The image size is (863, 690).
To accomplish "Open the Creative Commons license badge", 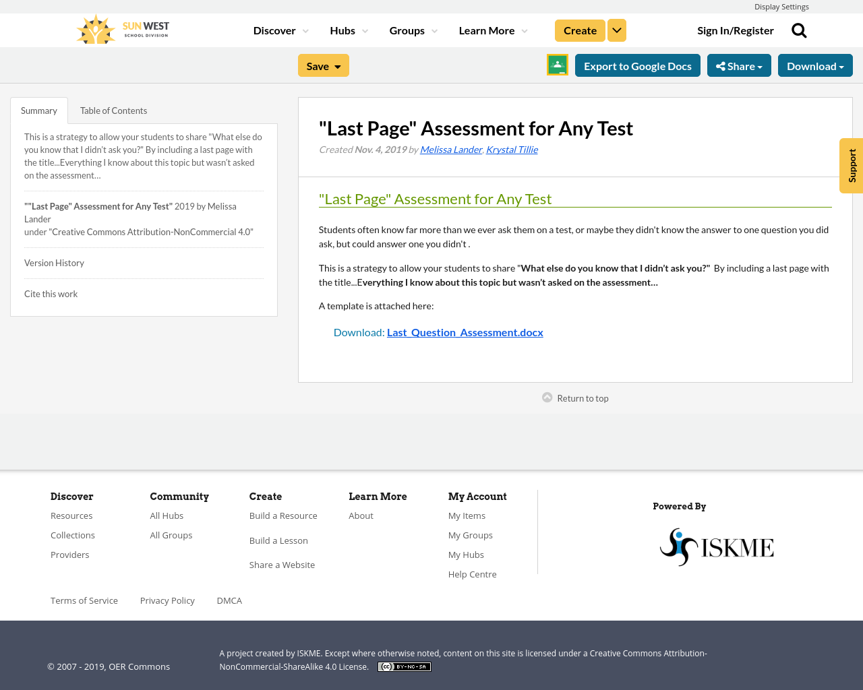I will point(404,666).
